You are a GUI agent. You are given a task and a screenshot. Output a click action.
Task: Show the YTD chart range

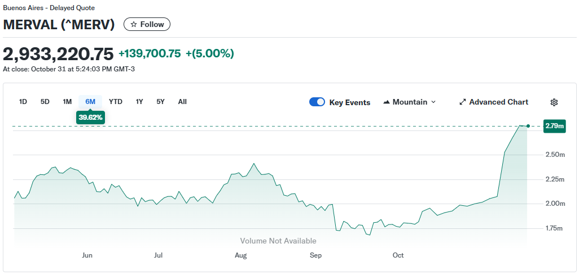point(116,102)
